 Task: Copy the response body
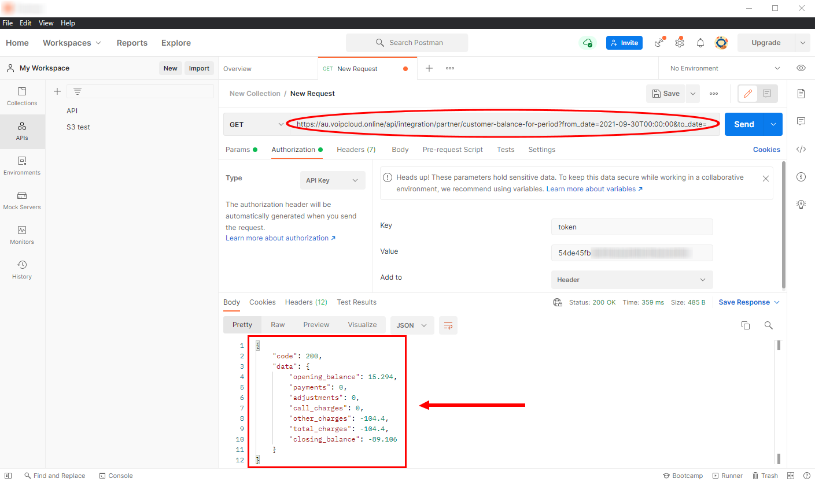(x=746, y=325)
